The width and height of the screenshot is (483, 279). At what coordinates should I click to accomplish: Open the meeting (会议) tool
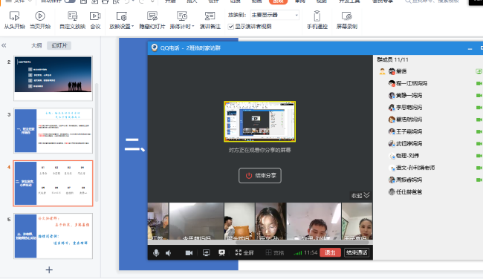[x=95, y=20]
